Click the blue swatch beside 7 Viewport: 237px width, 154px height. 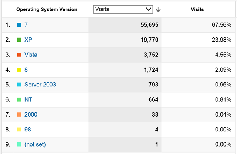pos(19,25)
